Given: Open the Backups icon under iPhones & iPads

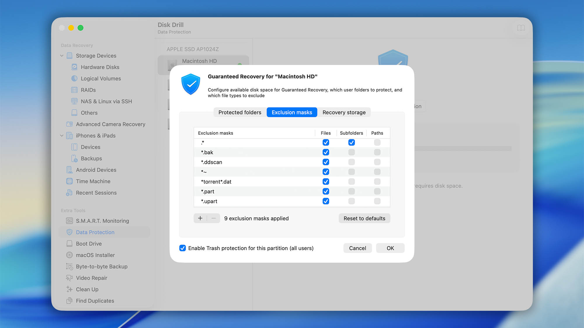Looking at the screenshot, I should click(74, 158).
